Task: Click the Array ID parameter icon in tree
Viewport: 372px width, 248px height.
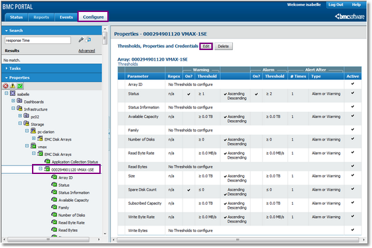Action: tap(54, 177)
